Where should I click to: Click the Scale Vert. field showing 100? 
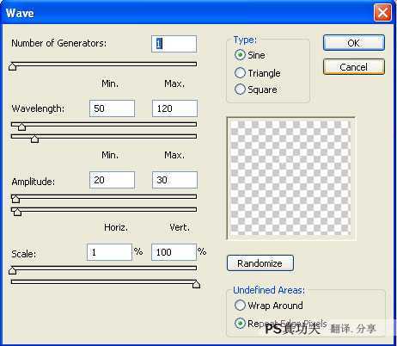[x=174, y=252]
